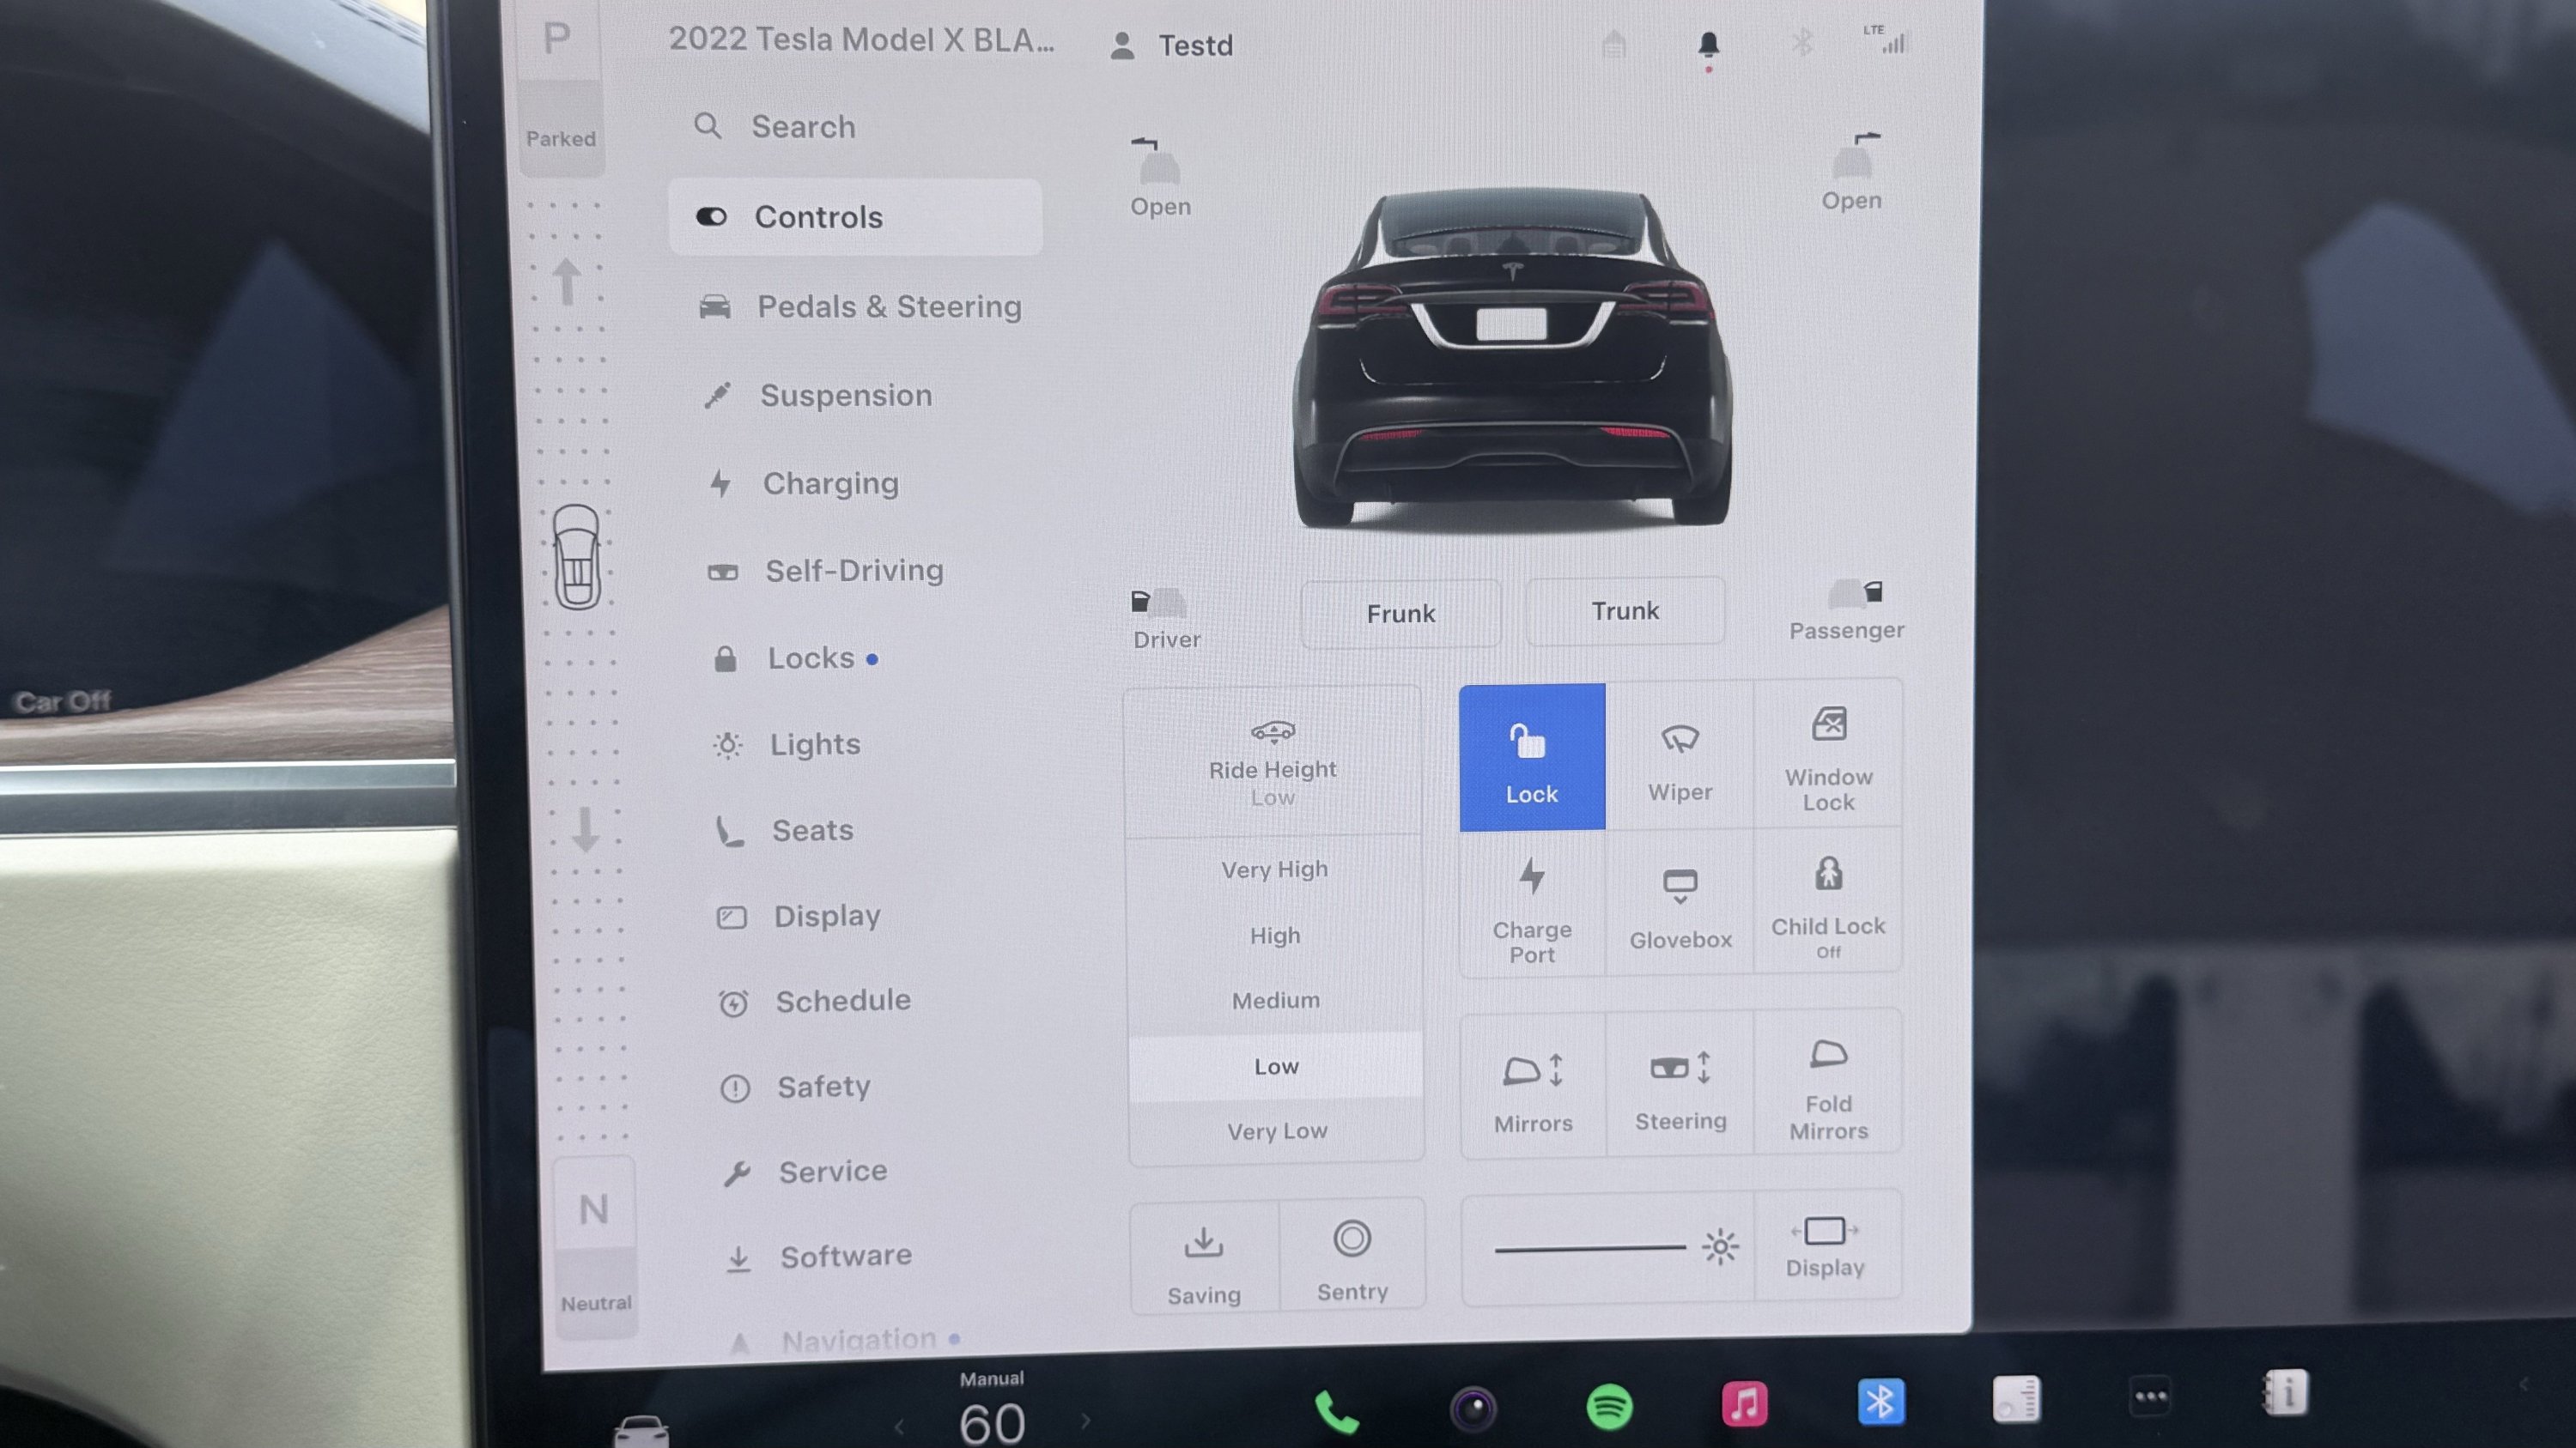Open the Driver door
This screenshot has height=1448, width=2576.
(1166, 620)
